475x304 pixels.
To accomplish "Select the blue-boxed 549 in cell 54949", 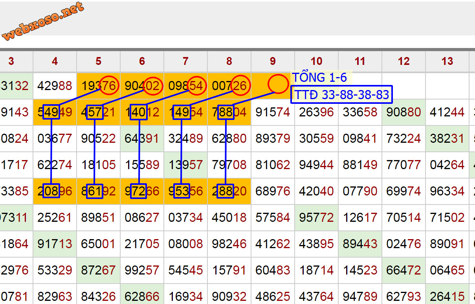I will click(x=51, y=112).
